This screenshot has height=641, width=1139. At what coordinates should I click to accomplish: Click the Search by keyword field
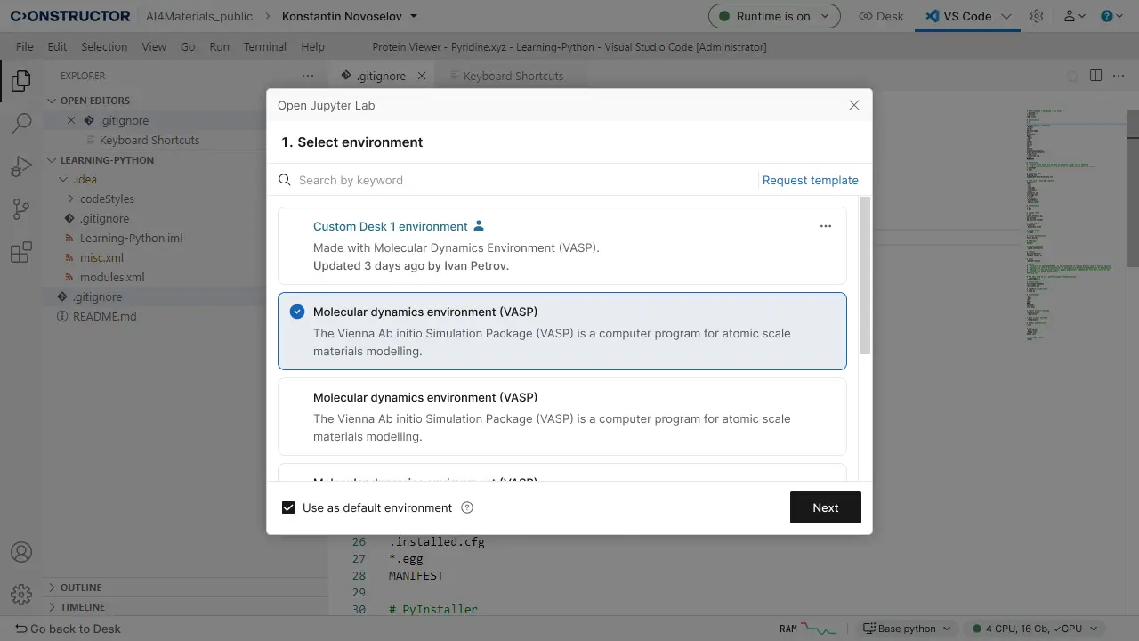coord(516,180)
